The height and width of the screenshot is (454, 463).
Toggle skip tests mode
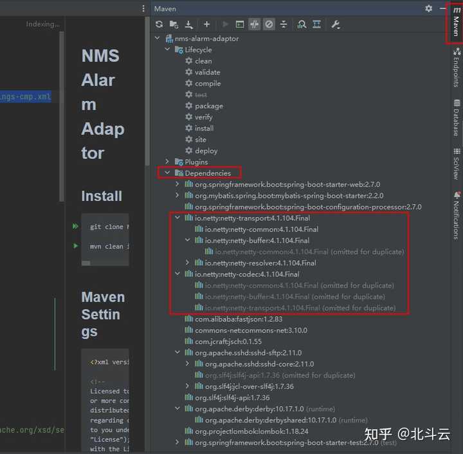pyautogui.click(x=269, y=24)
